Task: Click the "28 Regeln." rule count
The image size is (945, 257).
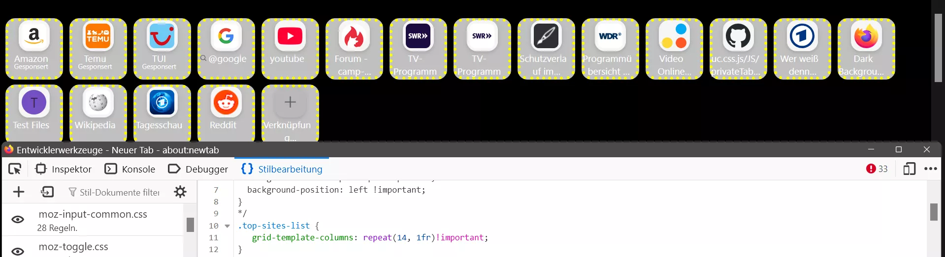Action: tap(57, 228)
